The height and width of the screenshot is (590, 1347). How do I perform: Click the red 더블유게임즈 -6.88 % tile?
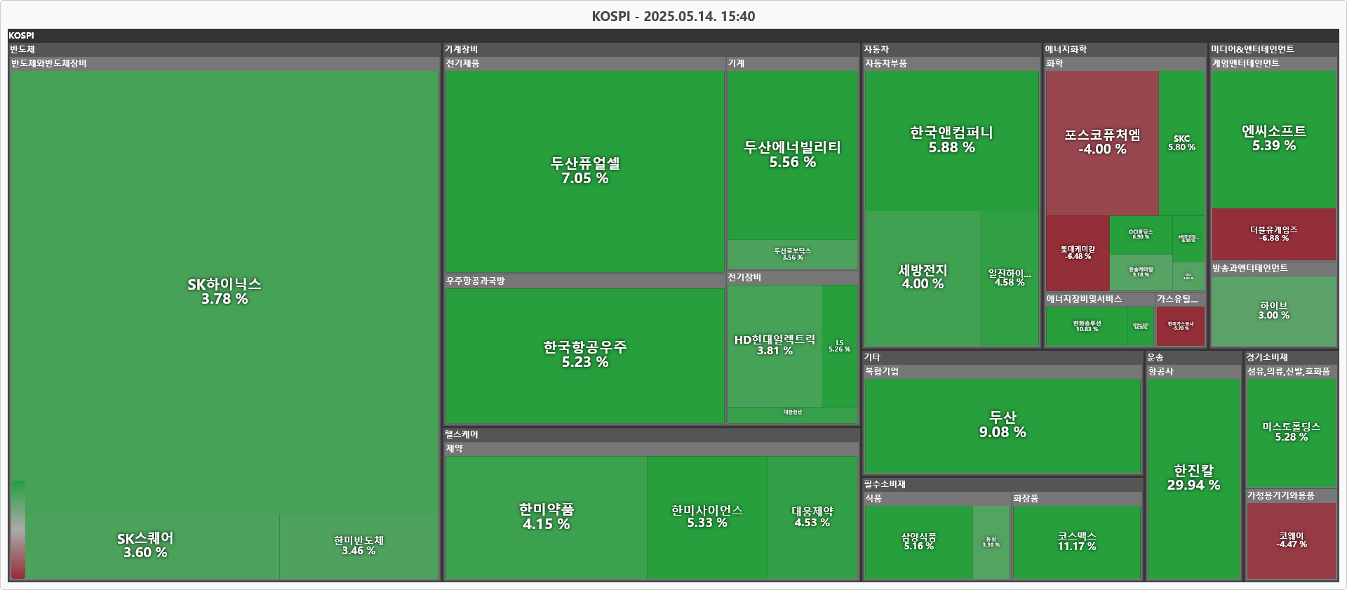coord(1273,234)
